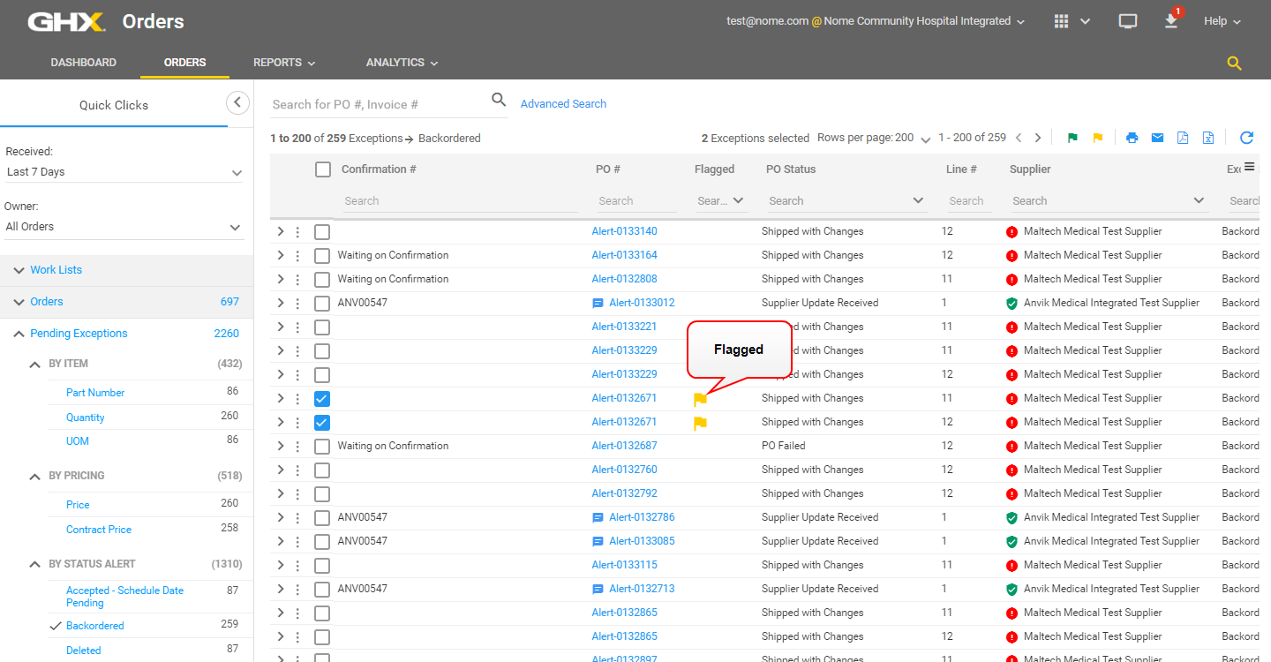
Task: Open the Received date range dropdown
Action: point(124,172)
